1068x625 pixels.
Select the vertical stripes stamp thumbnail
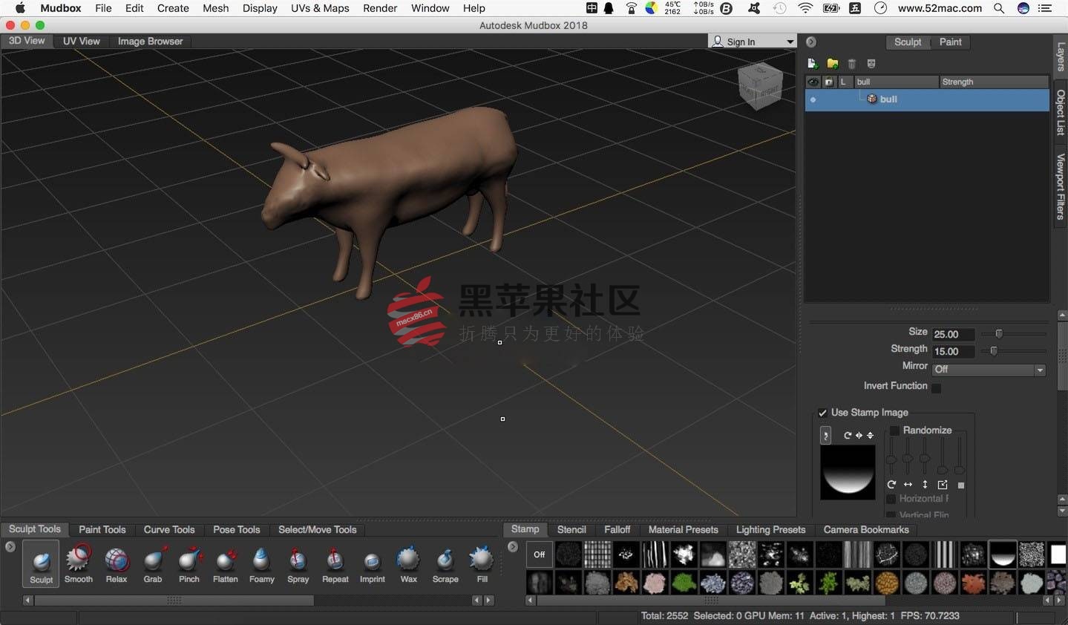(944, 554)
